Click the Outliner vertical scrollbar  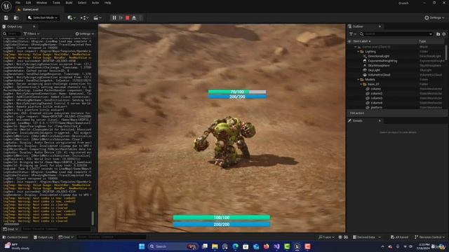[x=446, y=53]
